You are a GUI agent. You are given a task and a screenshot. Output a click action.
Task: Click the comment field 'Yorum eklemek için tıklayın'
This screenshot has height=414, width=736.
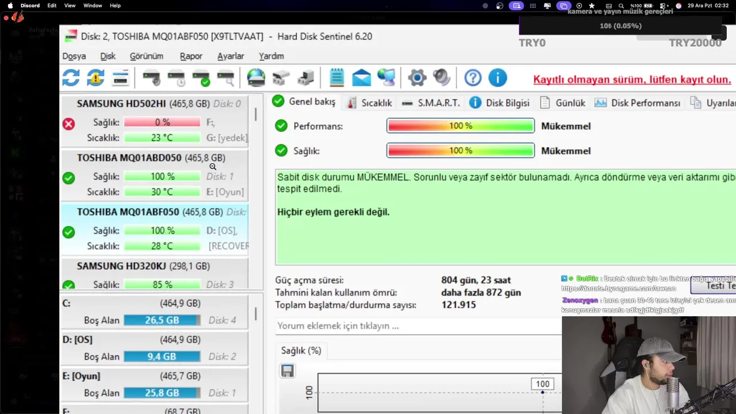419,326
